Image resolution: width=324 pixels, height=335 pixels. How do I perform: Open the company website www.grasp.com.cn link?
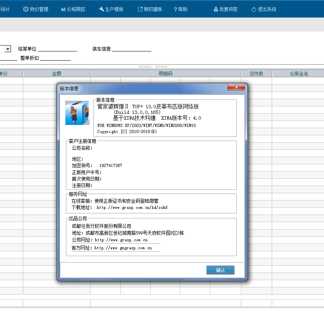pos(121,240)
